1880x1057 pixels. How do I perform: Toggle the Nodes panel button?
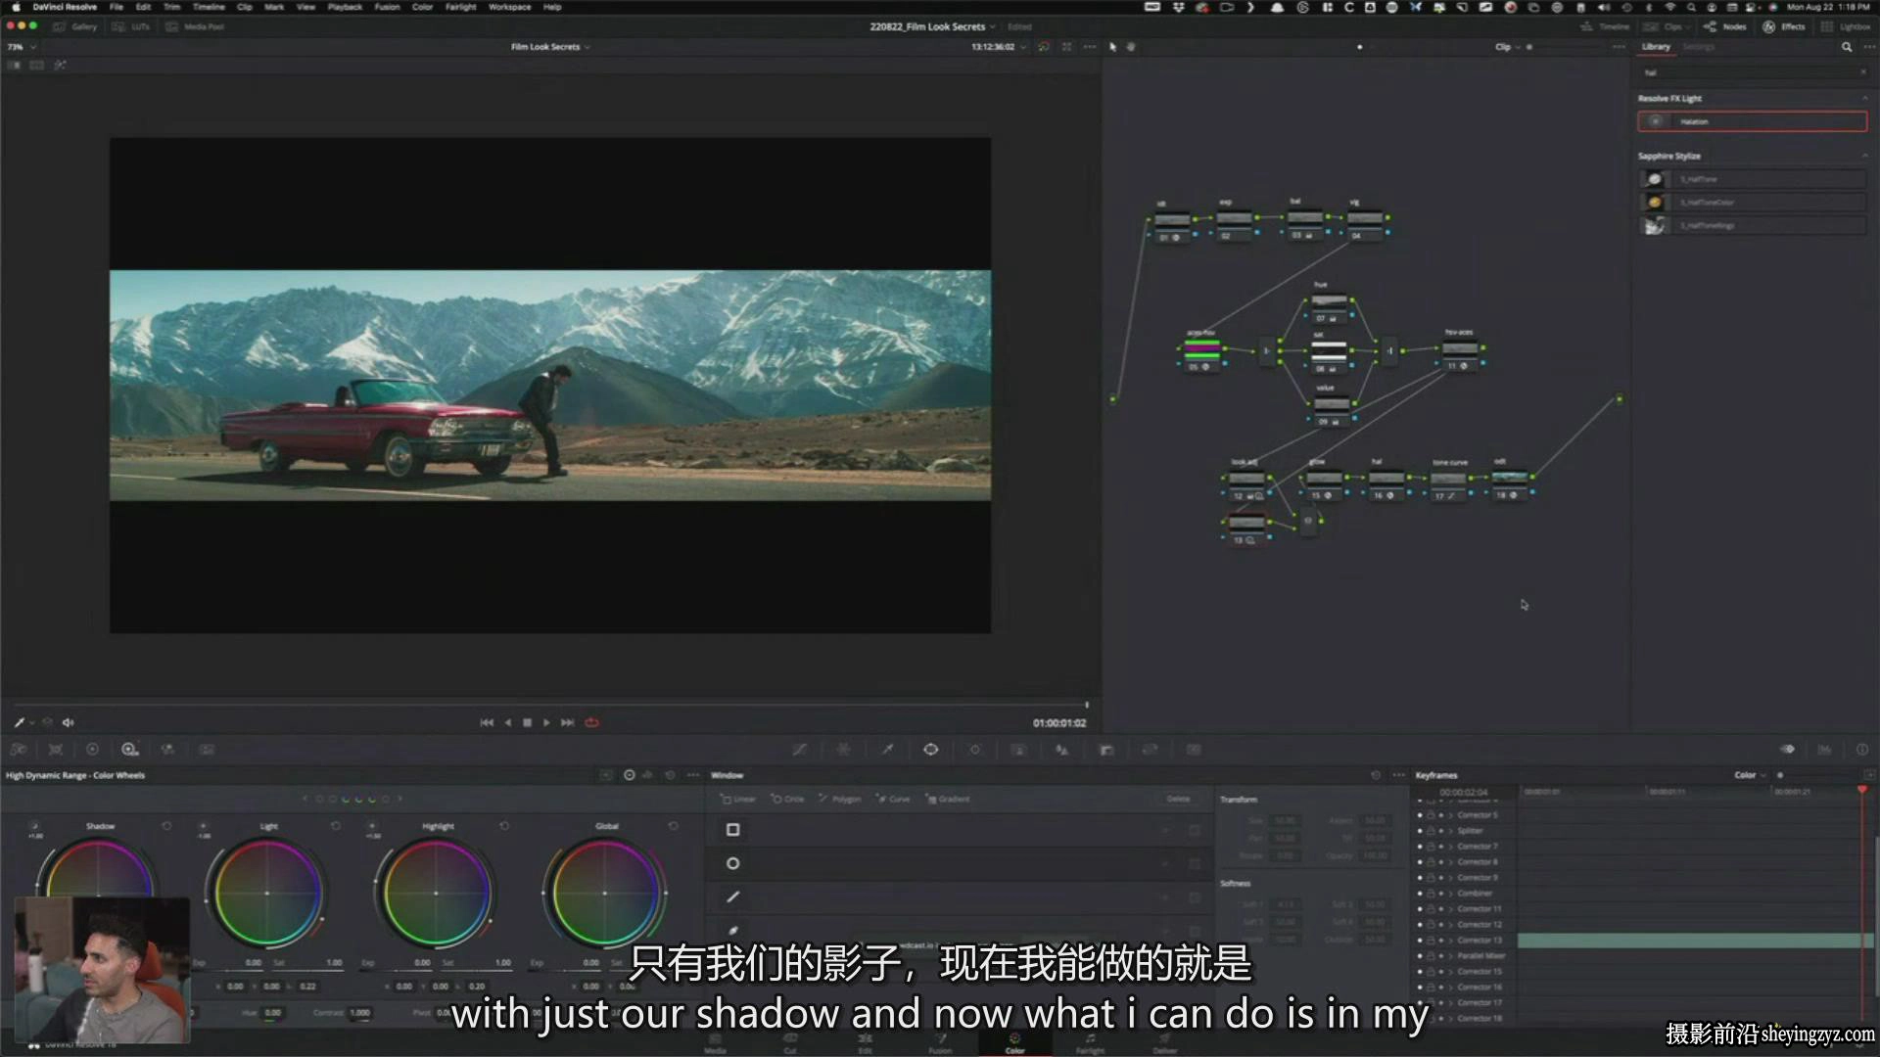tap(1725, 27)
